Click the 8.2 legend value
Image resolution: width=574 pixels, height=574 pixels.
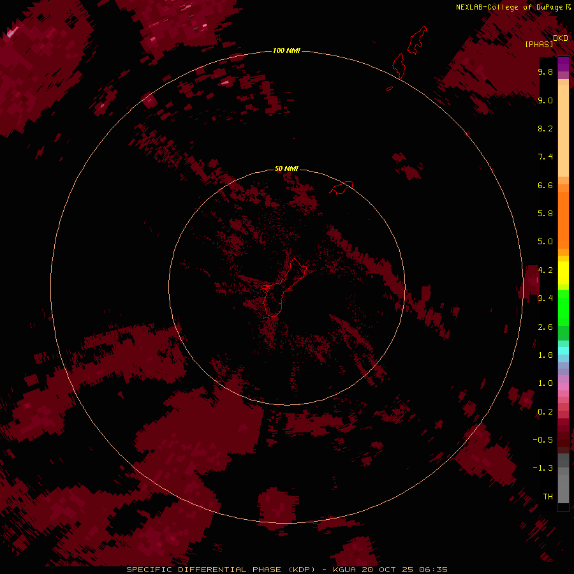pyautogui.click(x=545, y=128)
